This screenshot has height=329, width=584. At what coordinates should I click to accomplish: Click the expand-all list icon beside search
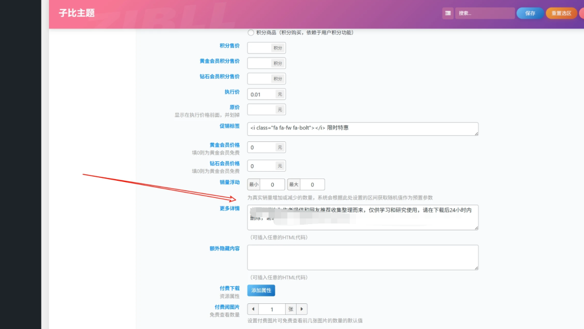448,13
